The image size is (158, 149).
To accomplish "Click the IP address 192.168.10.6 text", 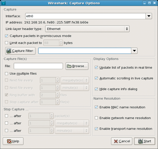I will (x=35, y=22).
